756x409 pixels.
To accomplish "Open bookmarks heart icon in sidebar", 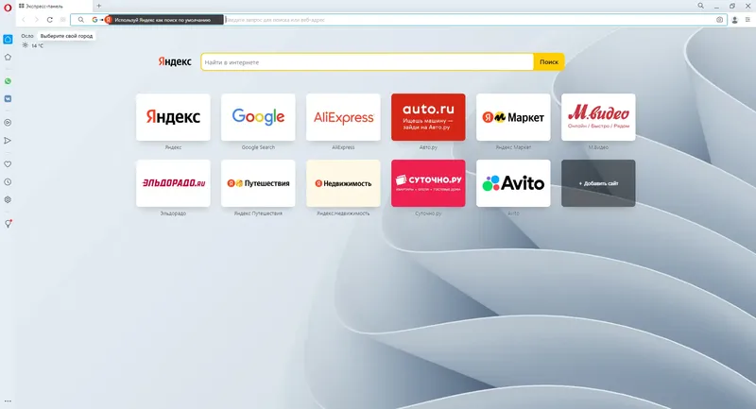I will coord(8,164).
